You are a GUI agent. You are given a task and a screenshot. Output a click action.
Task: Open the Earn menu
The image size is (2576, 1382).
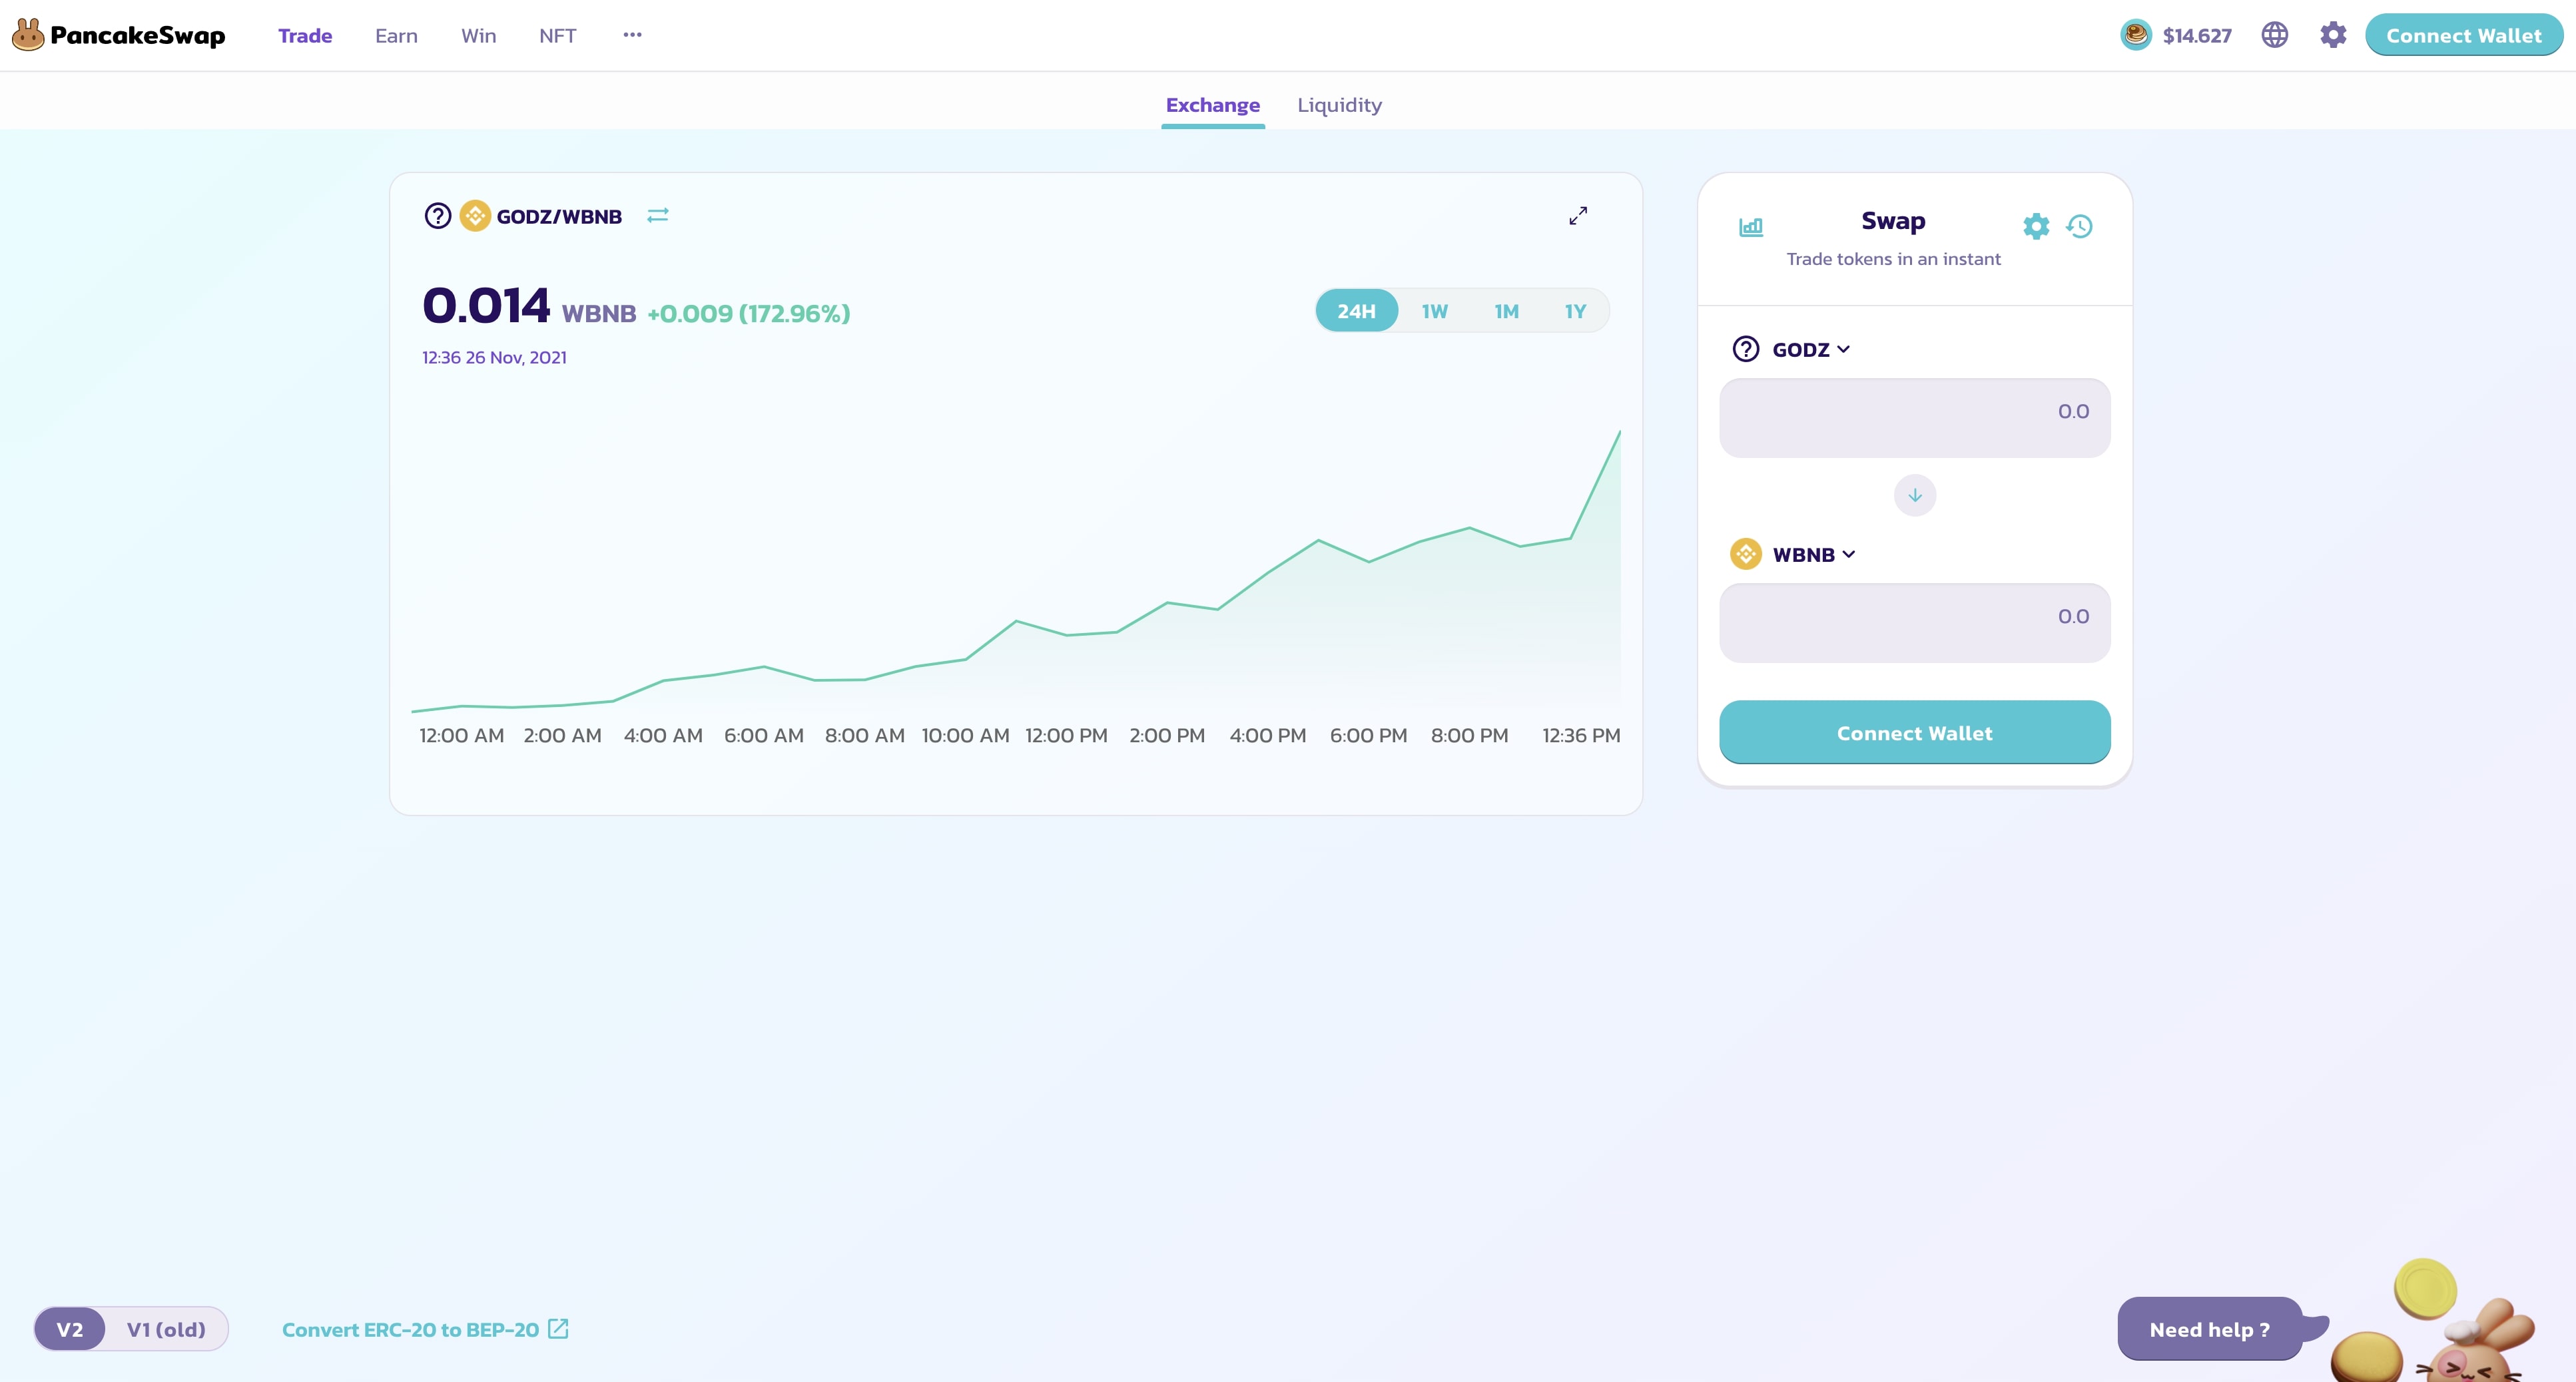pyautogui.click(x=396, y=36)
